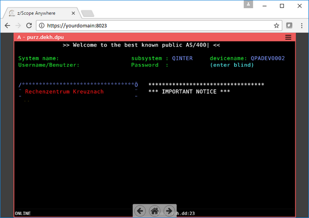
Task: Click the QINTER subsystem value
Action: point(182,58)
